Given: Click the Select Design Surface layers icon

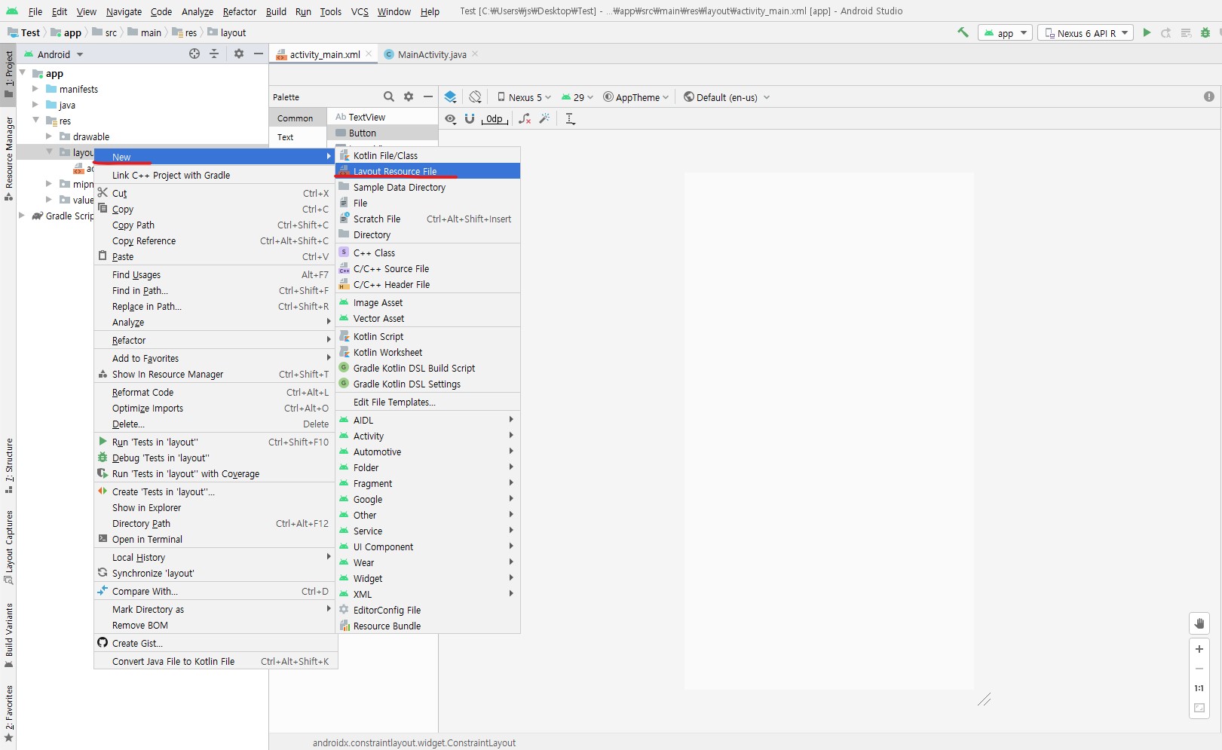Looking at the screenshot, I should pos(450,96).
